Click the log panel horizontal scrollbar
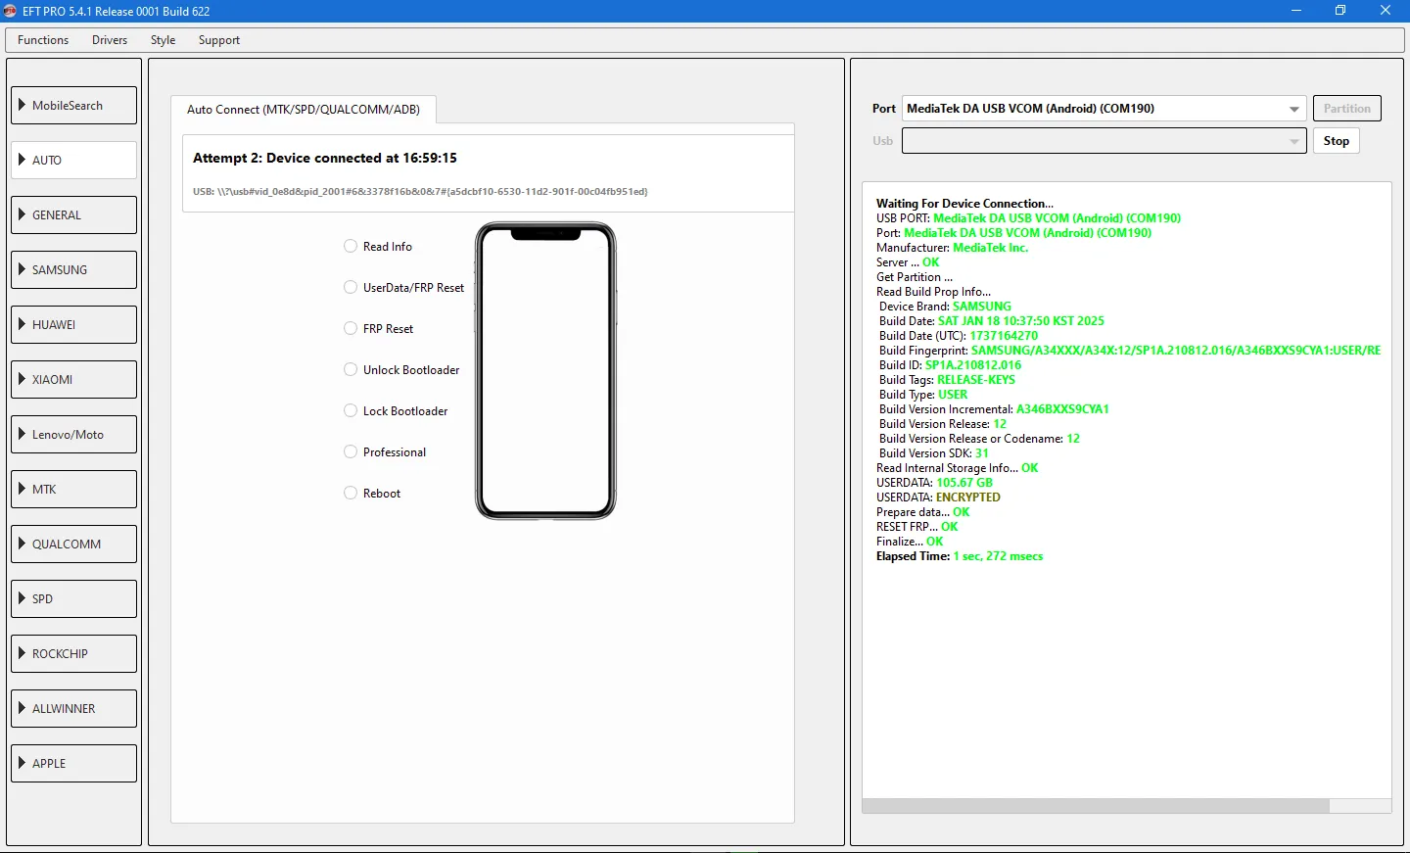Screen dimensions: 1410x853 [x=1095, y=806]
